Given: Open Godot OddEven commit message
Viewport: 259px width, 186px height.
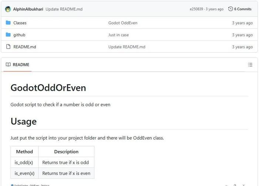Looking at the screenshot, I should tap(123, 23).
